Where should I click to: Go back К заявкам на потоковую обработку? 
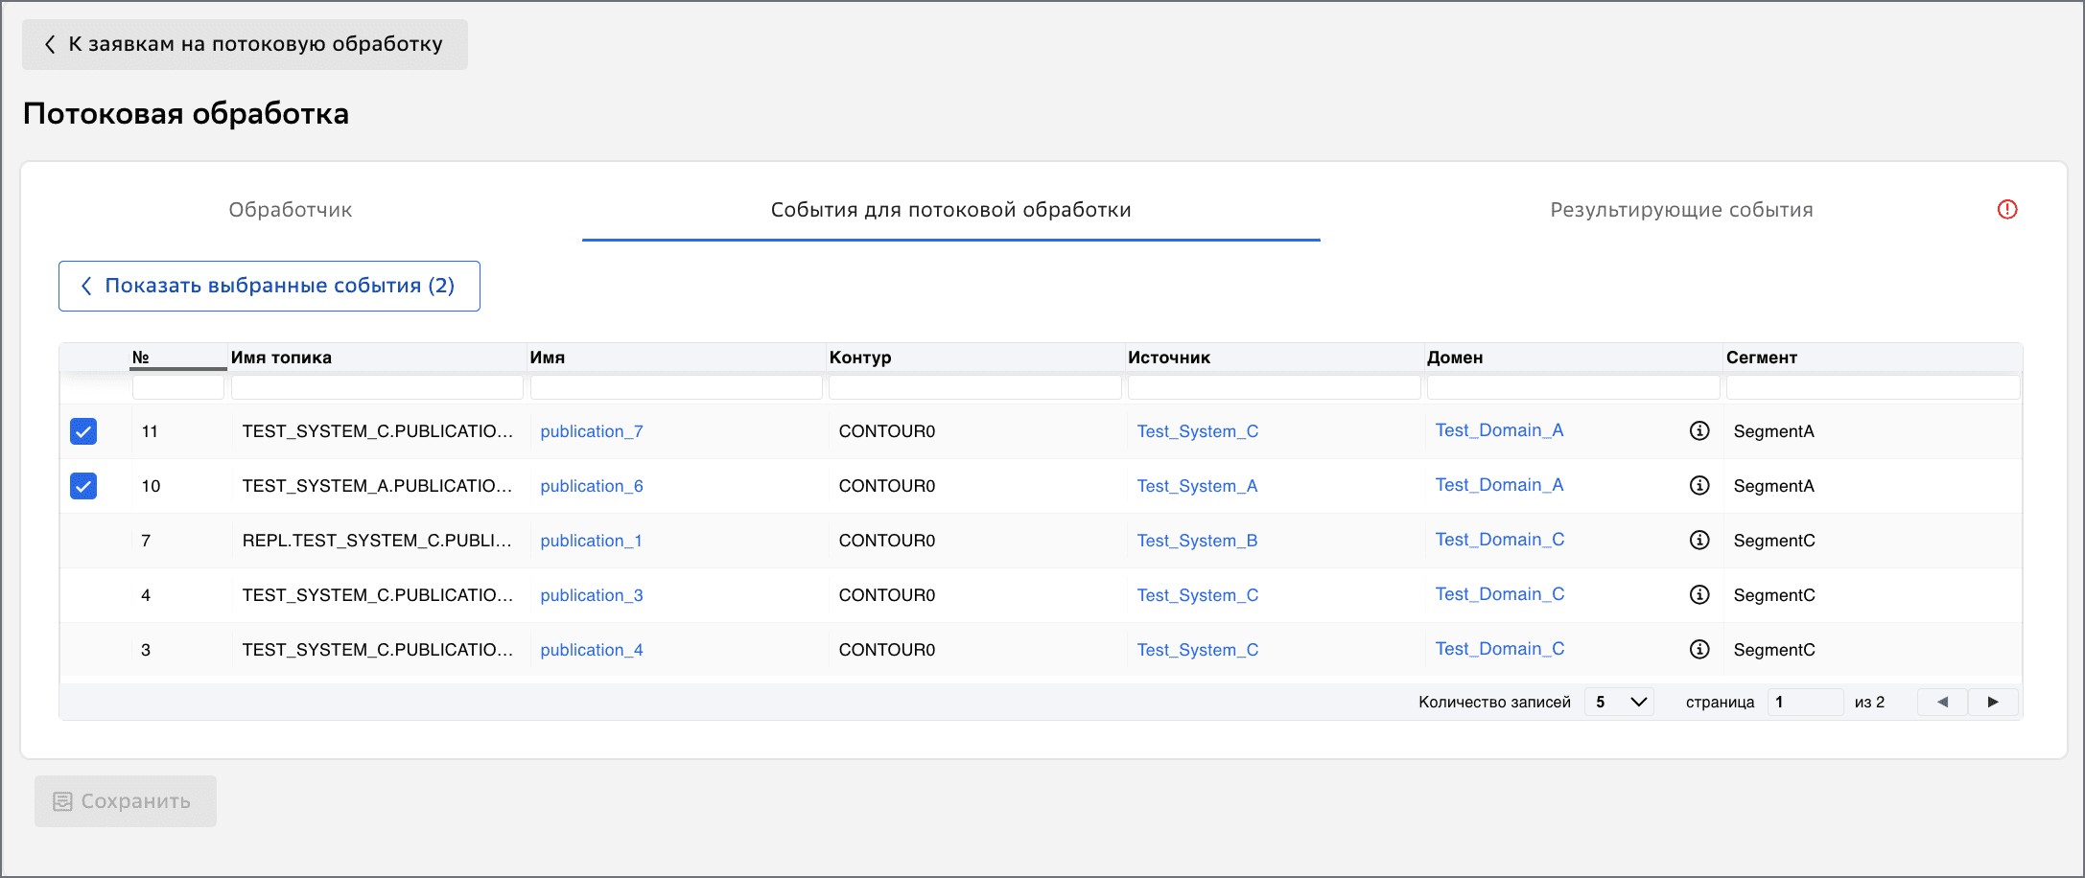tap(246, 44)
